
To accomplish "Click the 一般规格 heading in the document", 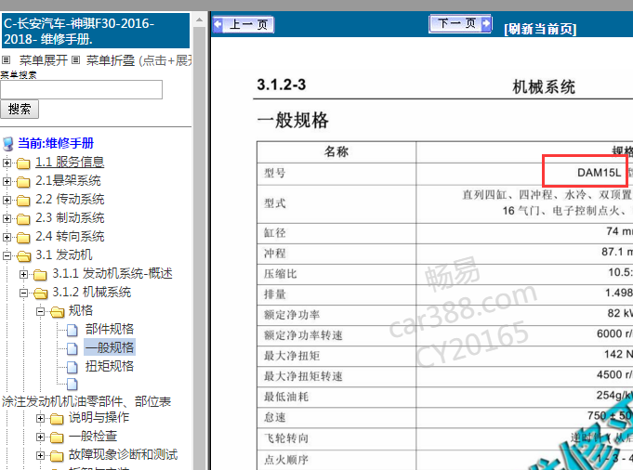I will (293, 120).
